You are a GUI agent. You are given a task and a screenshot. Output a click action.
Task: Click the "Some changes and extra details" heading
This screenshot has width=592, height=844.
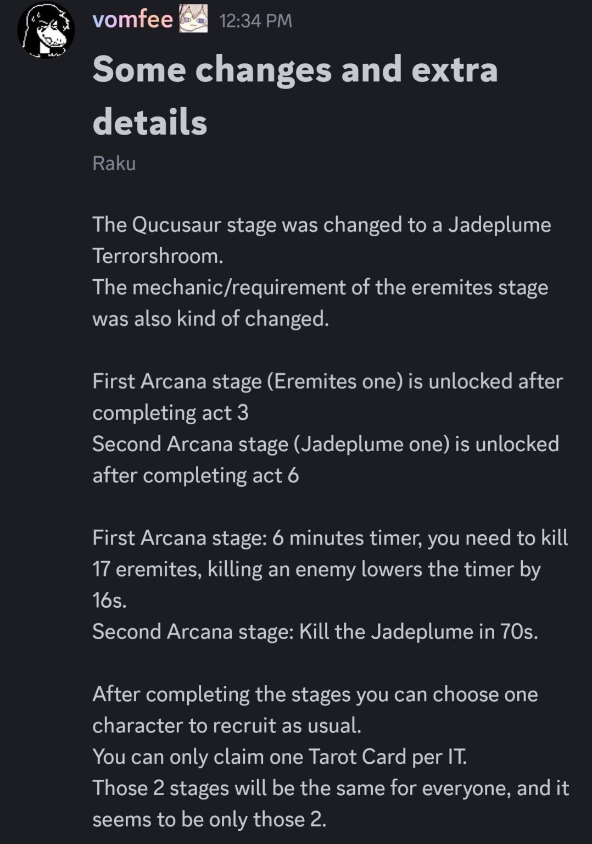[295, 95]
